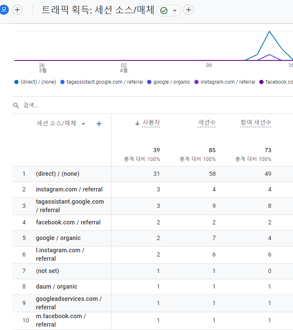Click the 02 4월 date axis label
Image resolution: width=293 pixels, height=330 pixels.
pos(124,68)
